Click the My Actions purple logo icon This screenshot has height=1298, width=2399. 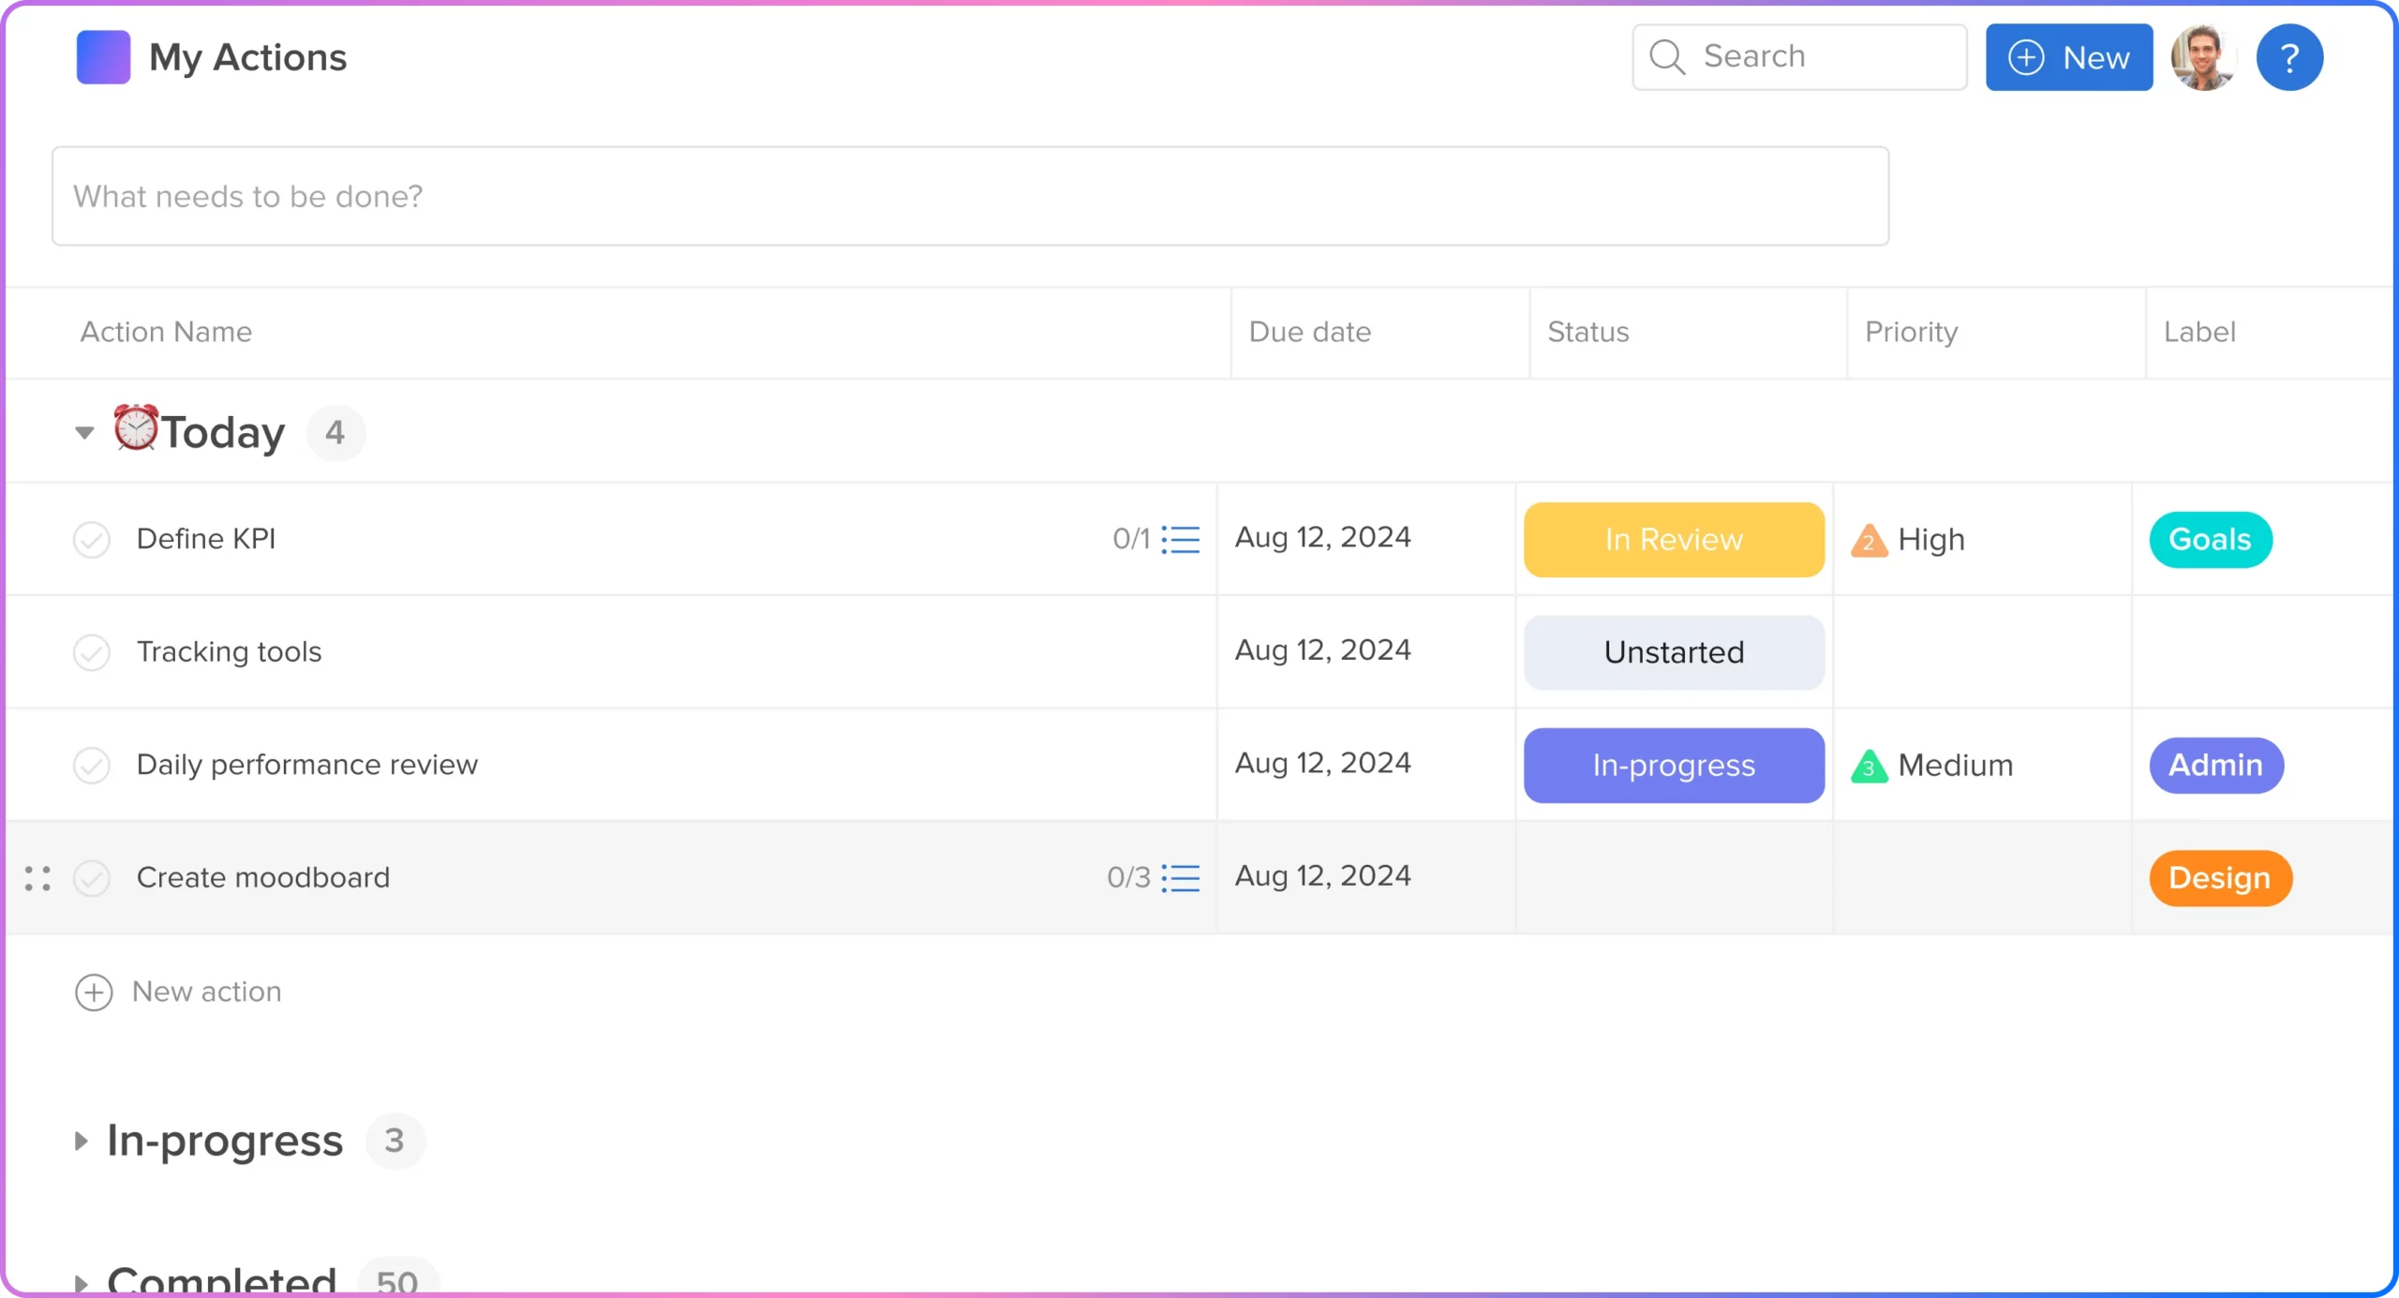(103, 57)
